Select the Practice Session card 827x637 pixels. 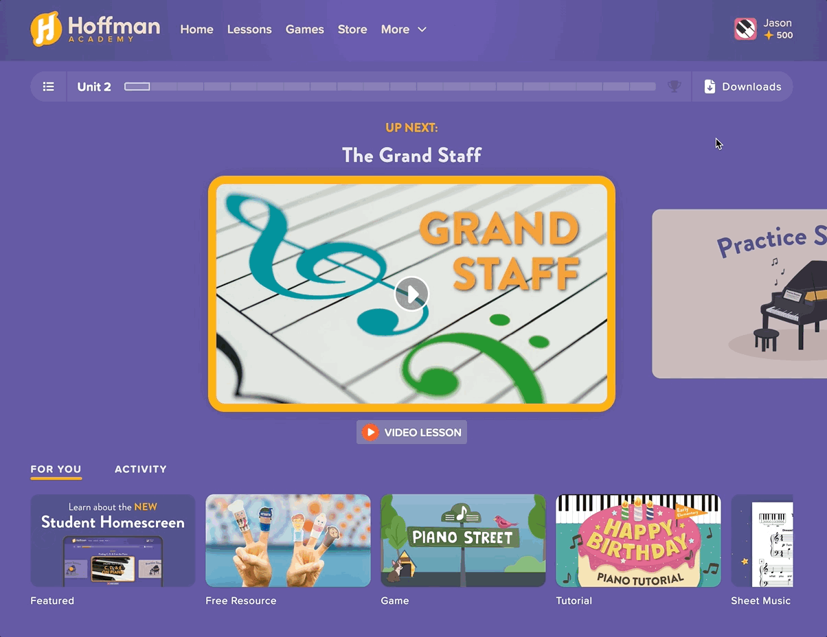739,294
